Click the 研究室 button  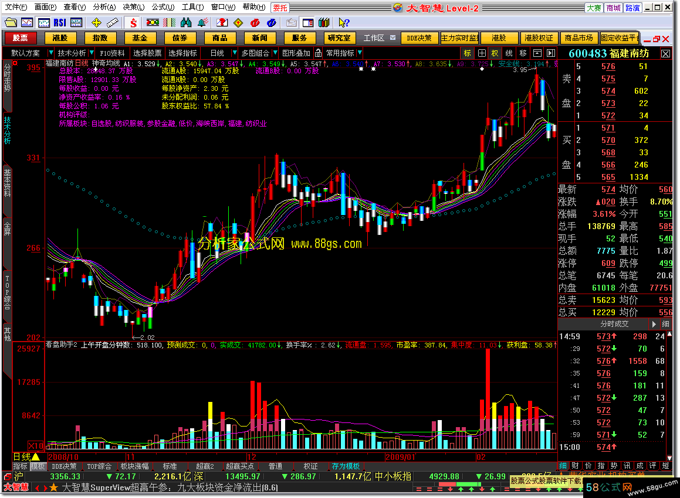pyautogui.click(x=339, y=38)
